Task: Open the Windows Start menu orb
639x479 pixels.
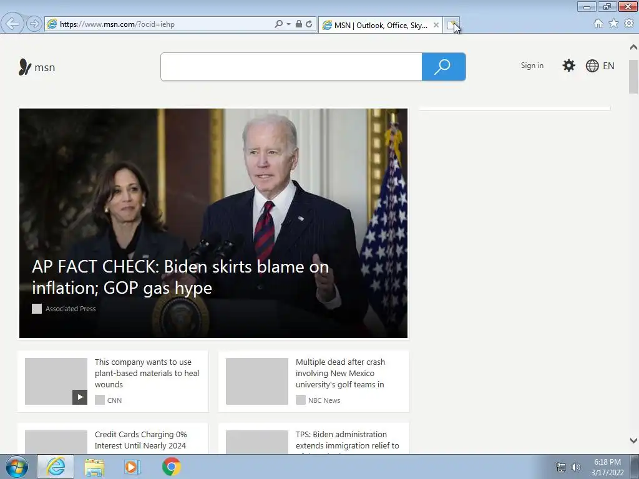Action: [17, 467]
